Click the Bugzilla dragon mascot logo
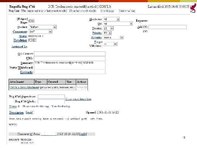This screenshot has width=197, height=148. pyautogui.click(x=193, y=8)
